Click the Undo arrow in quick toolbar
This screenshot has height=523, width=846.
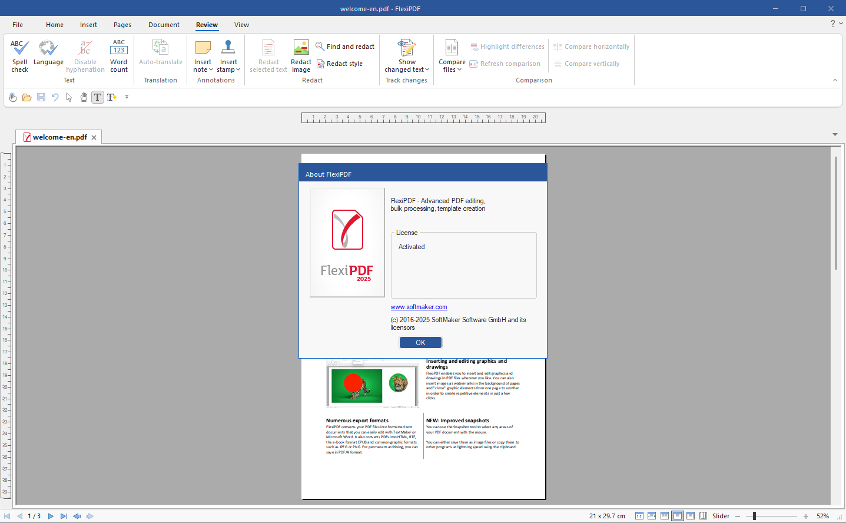pyautogui.click(x=55, y=97)
